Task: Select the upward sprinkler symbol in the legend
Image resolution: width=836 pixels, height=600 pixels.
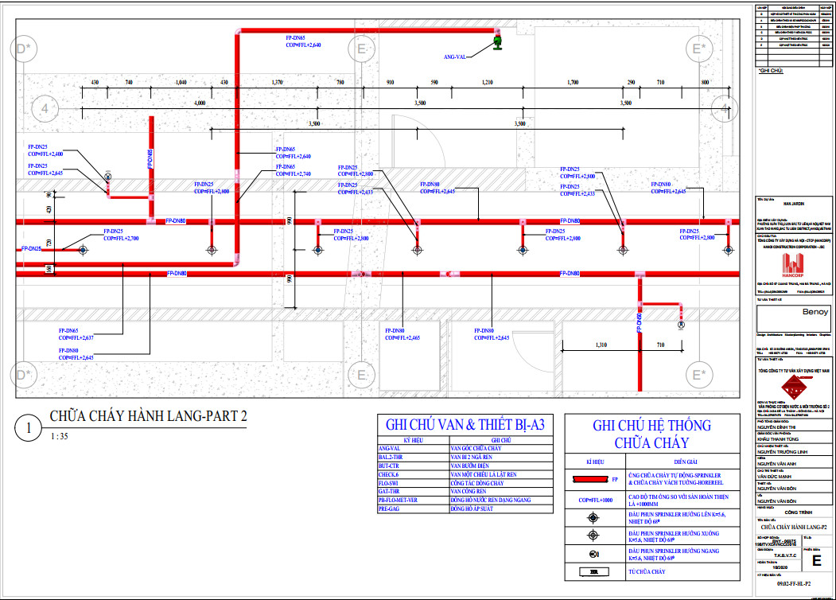Action: tap(591, 516)
